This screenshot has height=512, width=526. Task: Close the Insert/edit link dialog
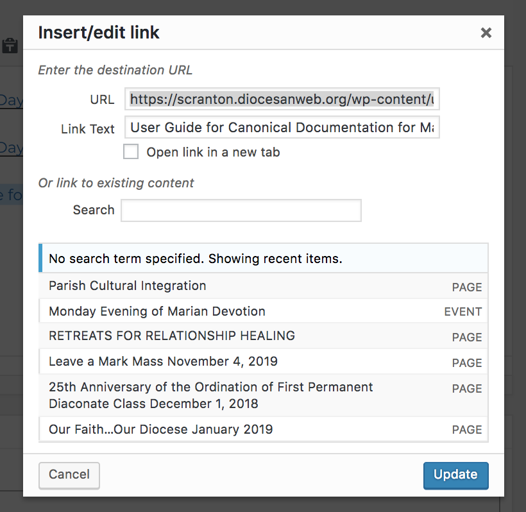pyautogui.click(x=486, y=33)
